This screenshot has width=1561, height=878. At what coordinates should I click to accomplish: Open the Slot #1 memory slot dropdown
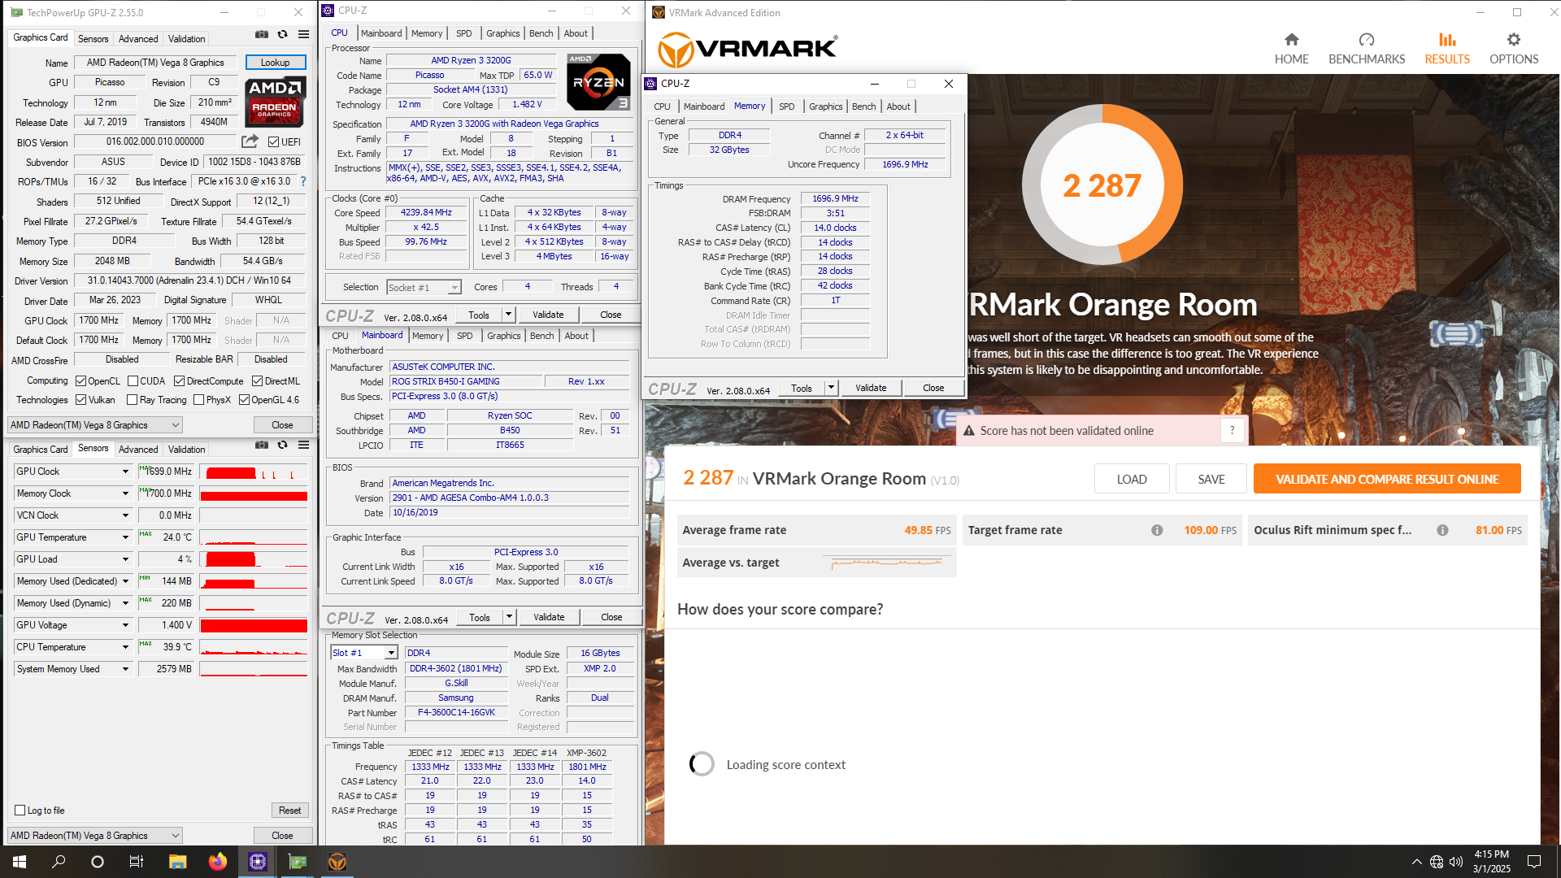[x=364, y=653]
